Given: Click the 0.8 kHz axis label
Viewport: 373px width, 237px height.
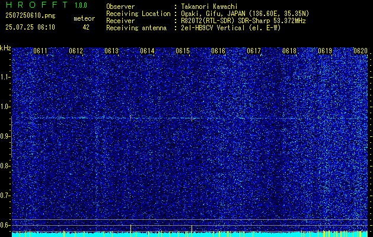Looking at the screenshot, I should 5,166.
